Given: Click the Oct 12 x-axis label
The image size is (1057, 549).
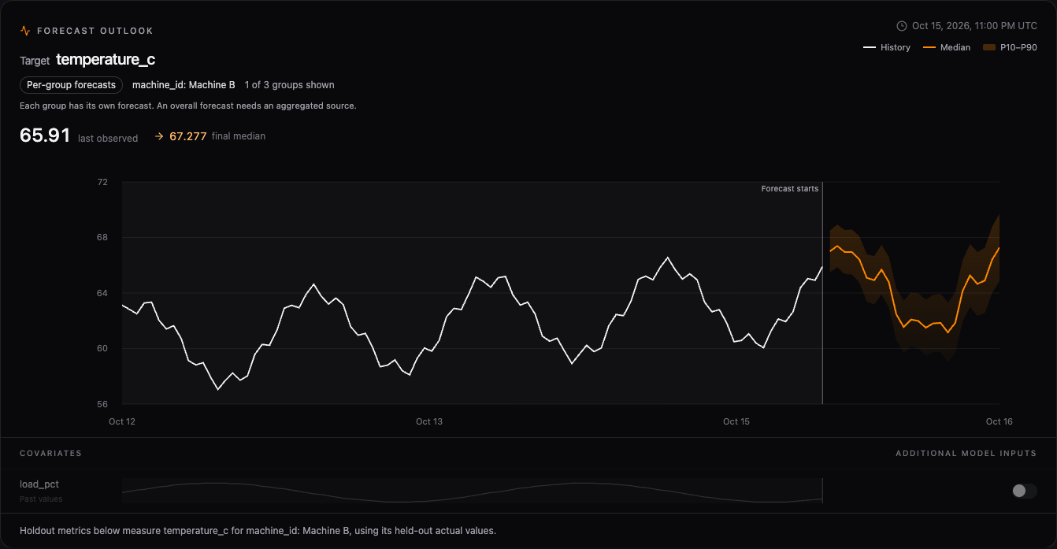Looking at the screenshot, I should pyautogui.click(x=122, y=421).
